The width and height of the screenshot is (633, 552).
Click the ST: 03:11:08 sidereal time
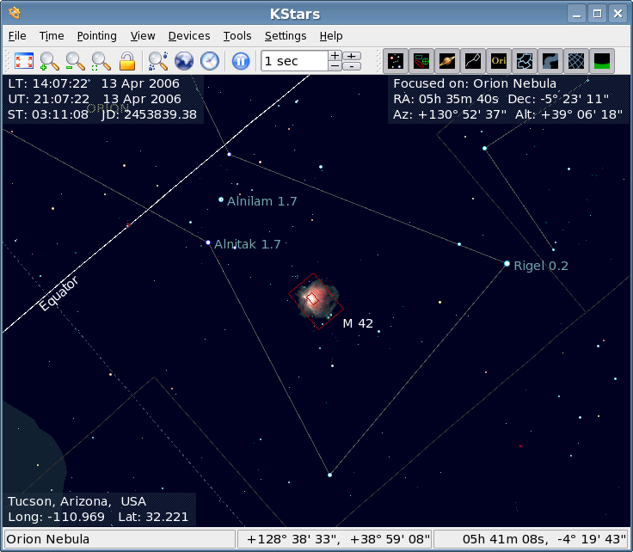coord(48,114)
